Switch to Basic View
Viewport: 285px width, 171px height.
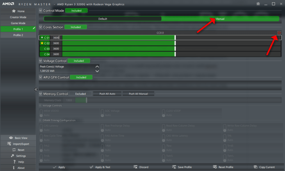18,138
